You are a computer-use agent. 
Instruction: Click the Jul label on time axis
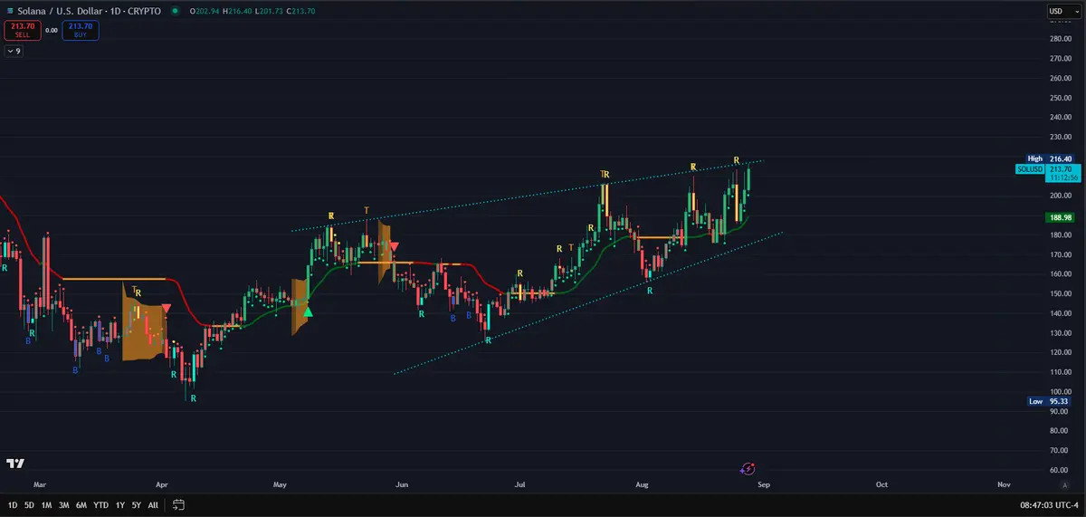519,485
